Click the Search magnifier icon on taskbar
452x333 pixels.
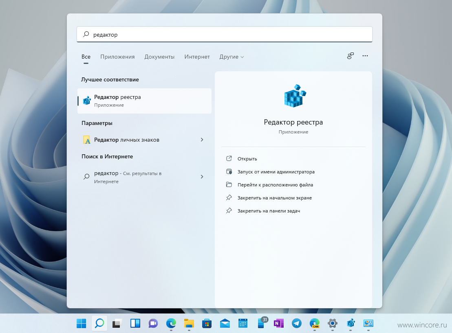[x=99, y=323]
